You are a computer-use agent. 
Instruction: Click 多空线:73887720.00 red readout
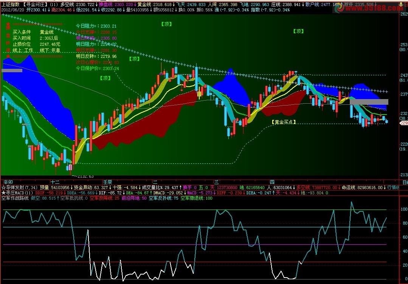pyautogui.click(x=316, y=188)
